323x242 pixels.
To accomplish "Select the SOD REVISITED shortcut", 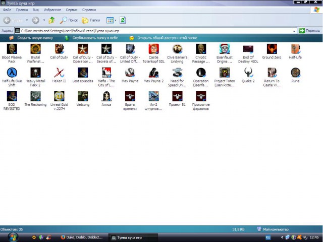I will tap(12, 96).
